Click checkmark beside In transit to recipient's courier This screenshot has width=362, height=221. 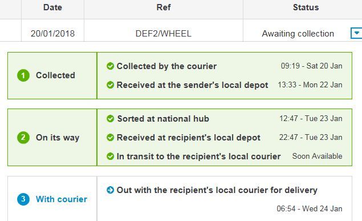[x=111, y=156]
